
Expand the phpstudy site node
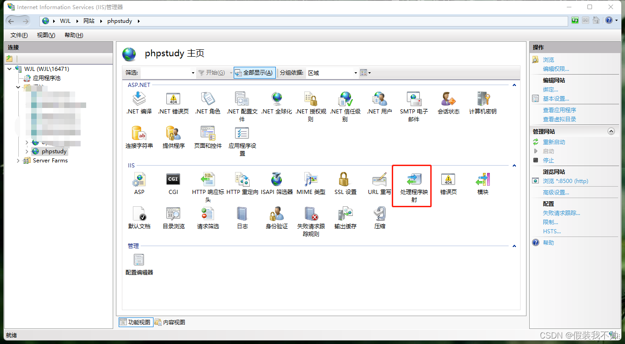click(27, 151)
